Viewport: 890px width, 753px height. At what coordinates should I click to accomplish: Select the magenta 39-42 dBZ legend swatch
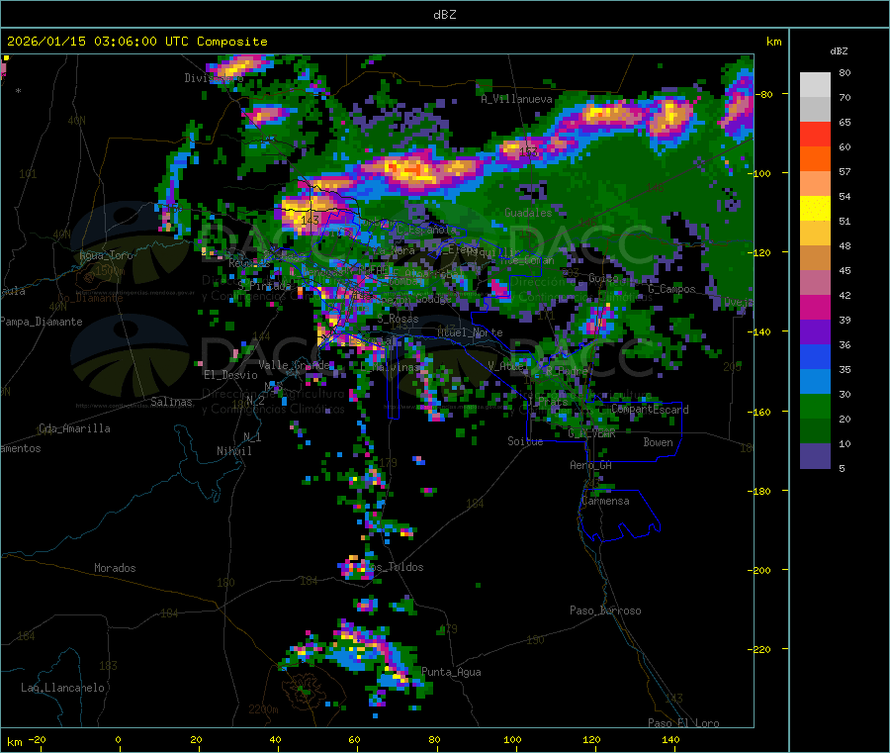pos(815,307)
